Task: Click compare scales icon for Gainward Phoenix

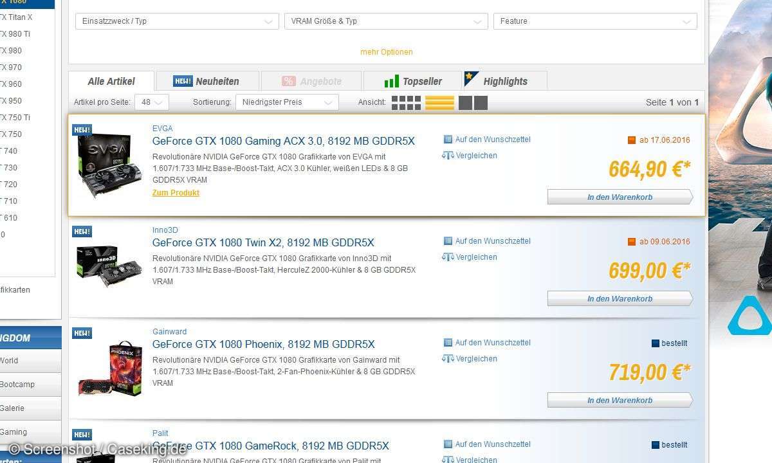Action: coord(448,359)
